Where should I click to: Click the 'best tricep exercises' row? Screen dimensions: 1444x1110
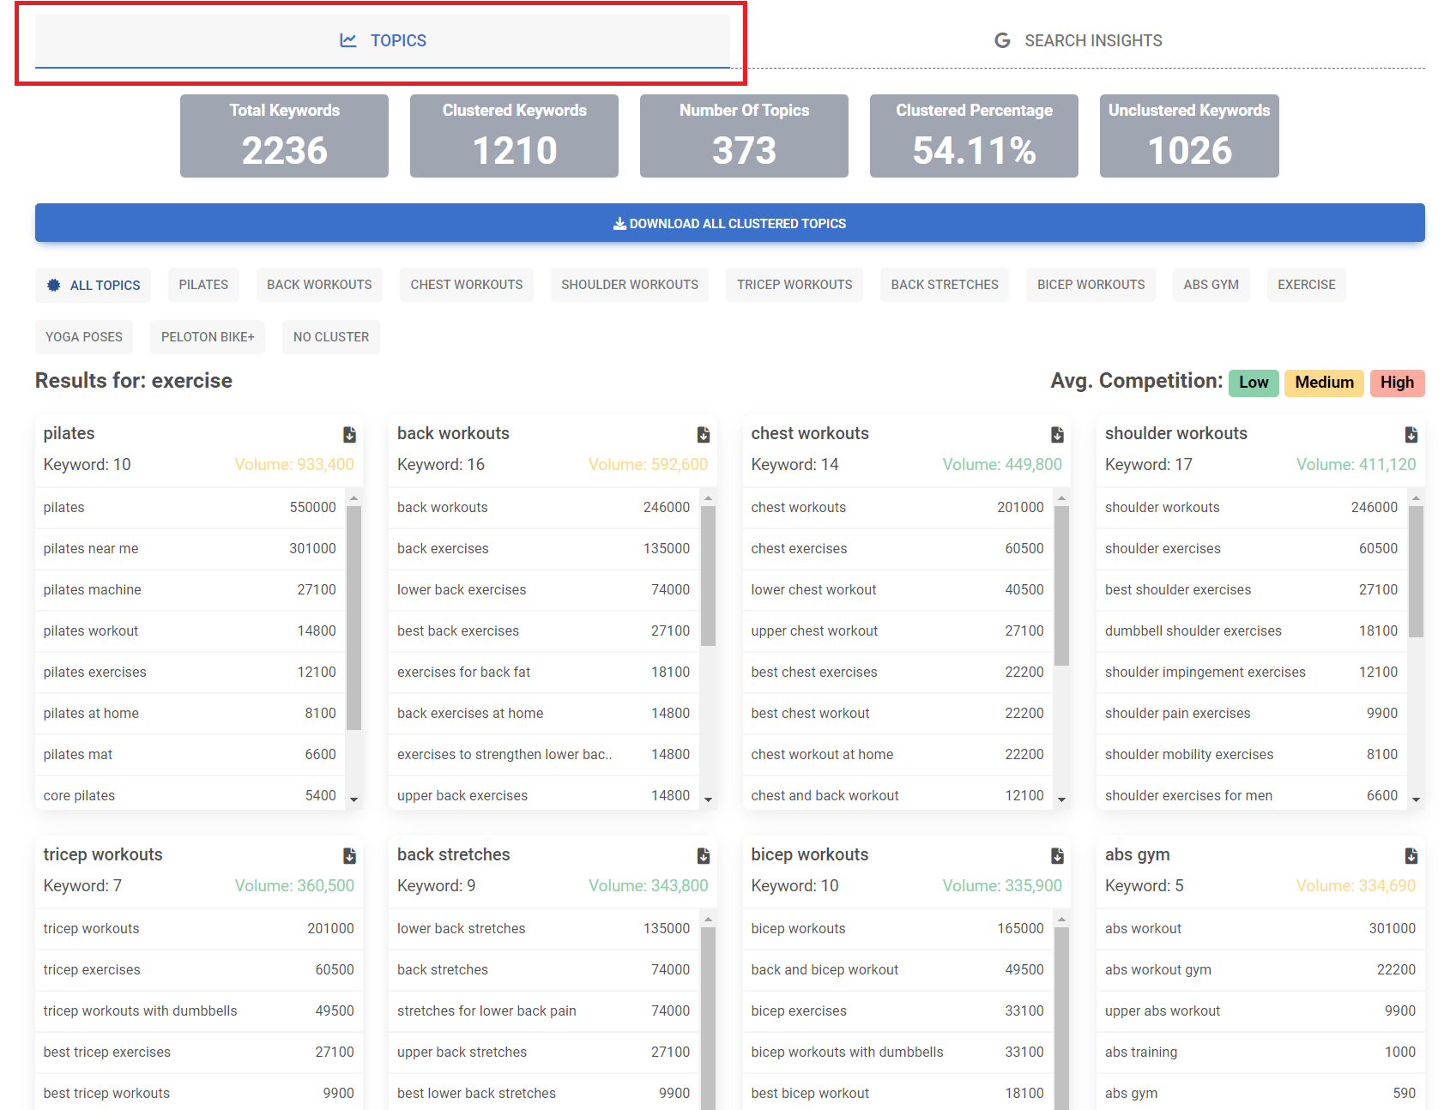[198, 1053]
